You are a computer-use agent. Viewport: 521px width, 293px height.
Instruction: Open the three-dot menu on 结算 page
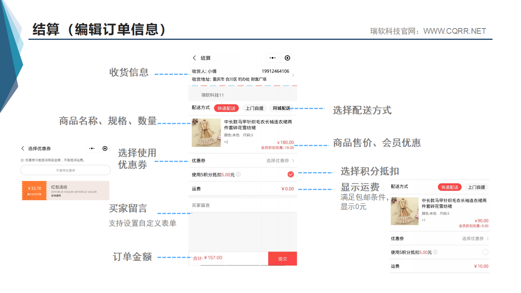pos(273,58)
